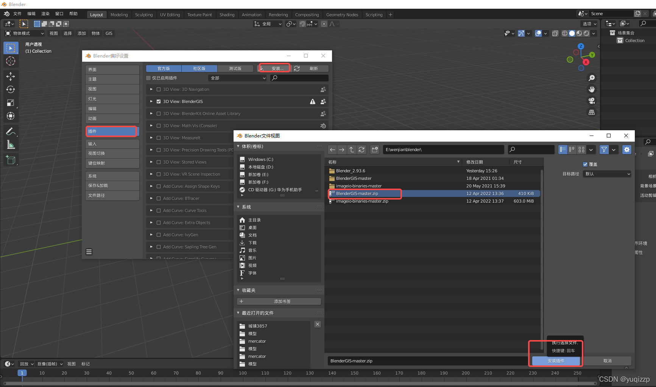
Task: Go to parent directory in file browser
Action: click(x=352, y=150)
